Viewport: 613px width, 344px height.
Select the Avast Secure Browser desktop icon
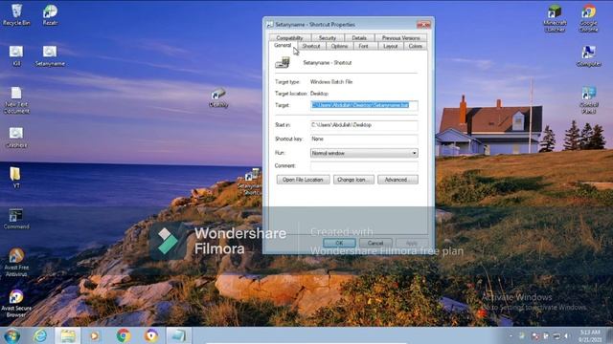click(x=16, y=304)
